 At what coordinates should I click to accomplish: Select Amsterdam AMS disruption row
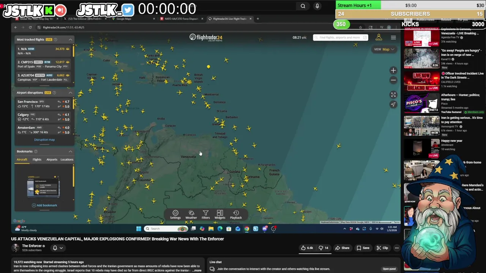coord(44,130)
